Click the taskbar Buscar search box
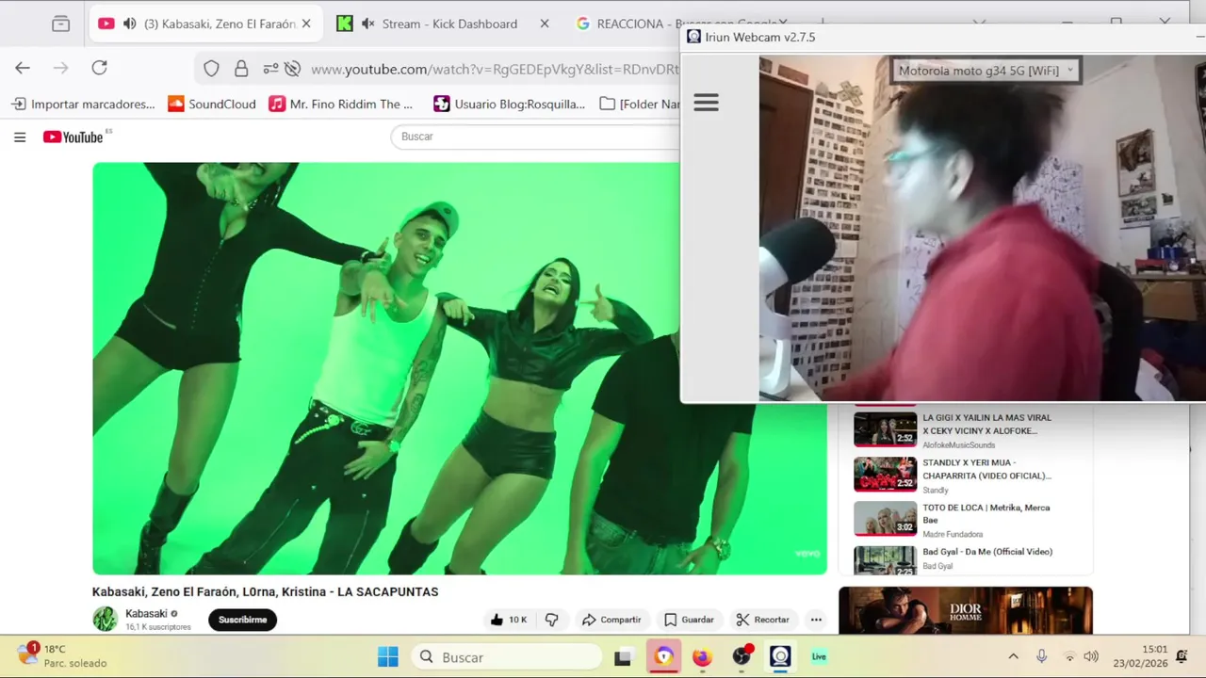 coord(507,657)
